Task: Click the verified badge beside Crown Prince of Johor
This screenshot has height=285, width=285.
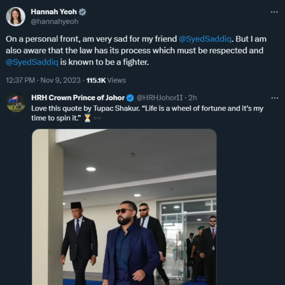Action: (130, 98)
